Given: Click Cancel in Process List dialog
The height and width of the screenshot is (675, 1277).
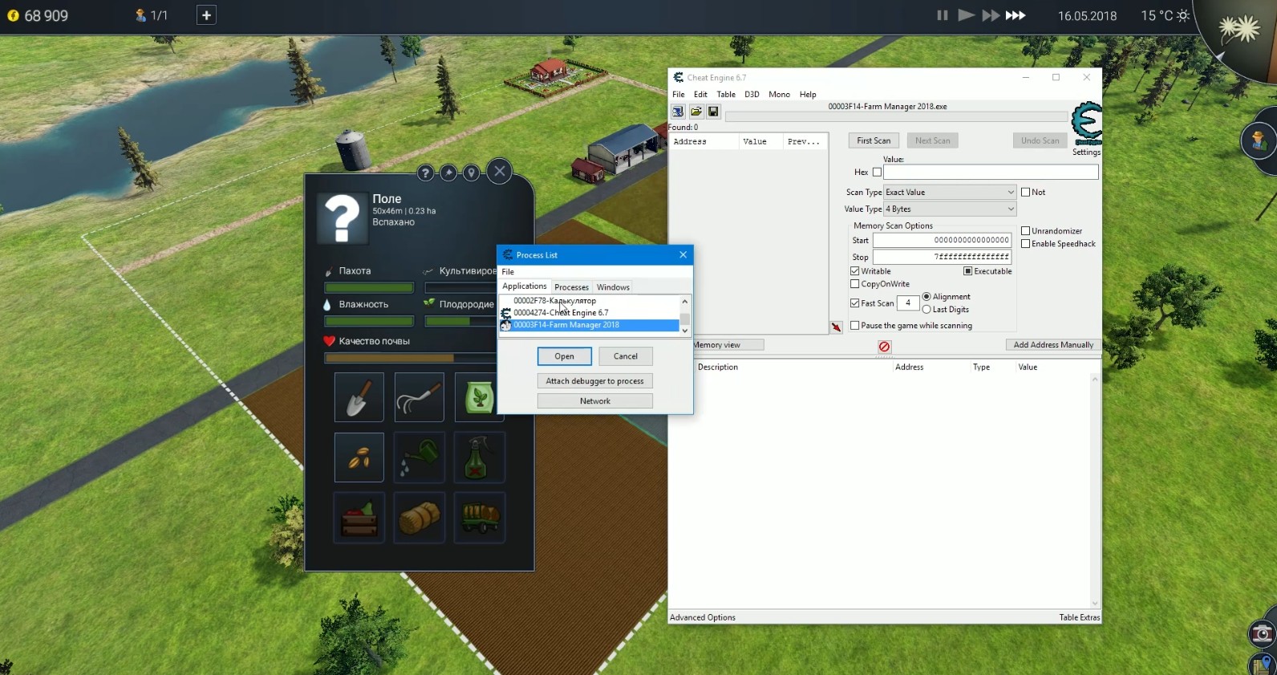Looking at the screenshot, I should [626, 356].
